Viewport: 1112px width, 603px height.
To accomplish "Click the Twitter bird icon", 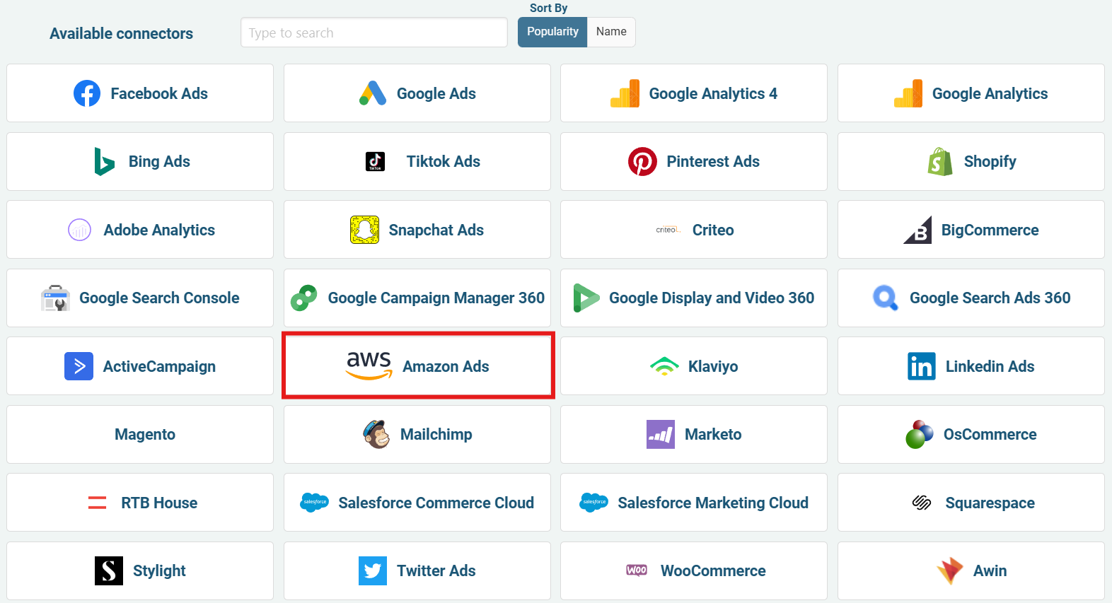I will pyautogui.click(x=373, y=570).
